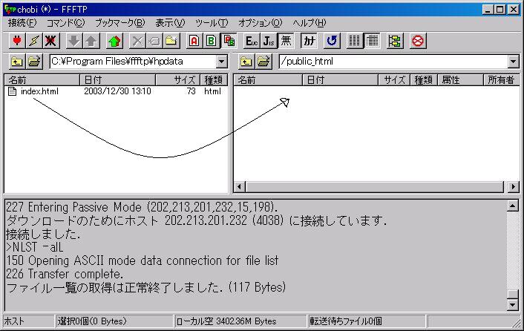The height and width of the screenshot is (331, 524).
Task: Click the red Abort transfer icon
Action: [418, 41]
